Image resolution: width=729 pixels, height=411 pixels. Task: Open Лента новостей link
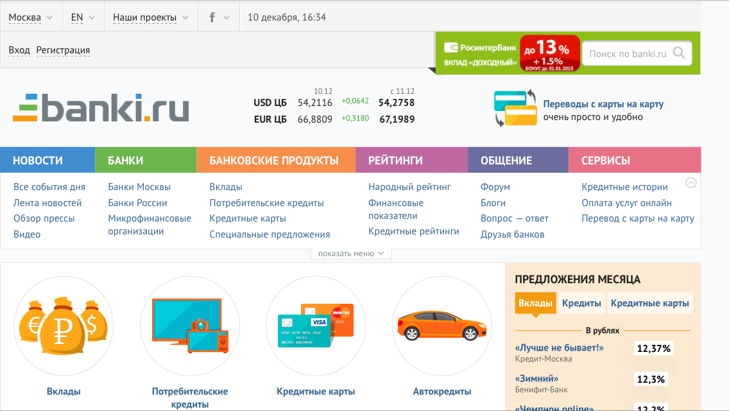[47, 203]
